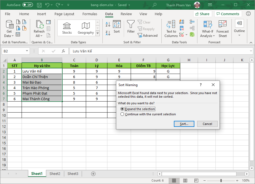The height and width of the screenshot is (184, 255).
Task: Open the Manage Data Model icon
Action: [192, 34]
